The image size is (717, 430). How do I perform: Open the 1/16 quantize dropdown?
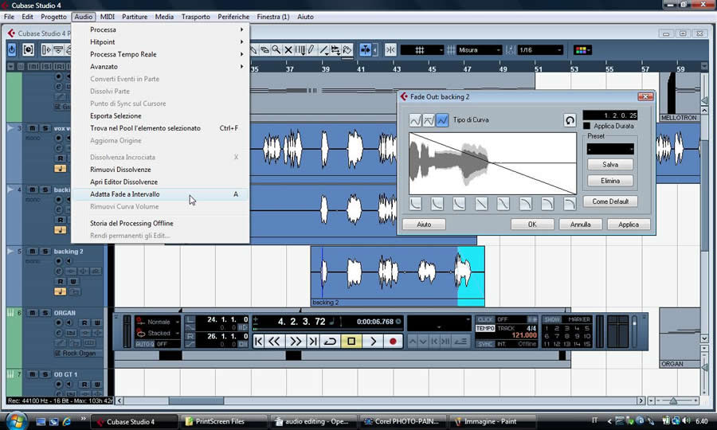point(540,50)
